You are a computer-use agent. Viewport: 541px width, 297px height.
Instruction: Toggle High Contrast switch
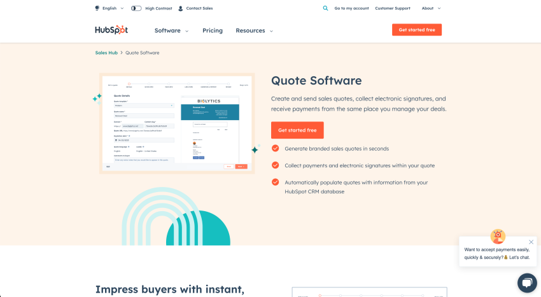point(136,8)
